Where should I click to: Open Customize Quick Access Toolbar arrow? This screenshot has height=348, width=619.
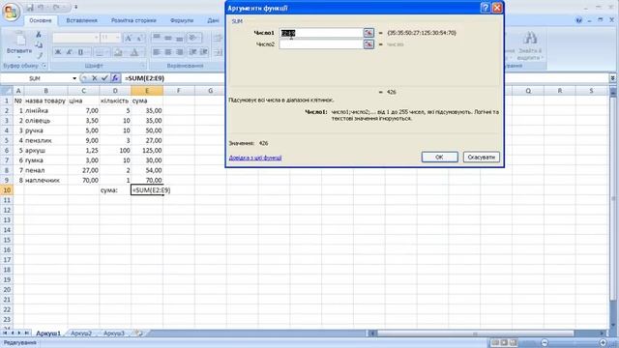[75, 7]
